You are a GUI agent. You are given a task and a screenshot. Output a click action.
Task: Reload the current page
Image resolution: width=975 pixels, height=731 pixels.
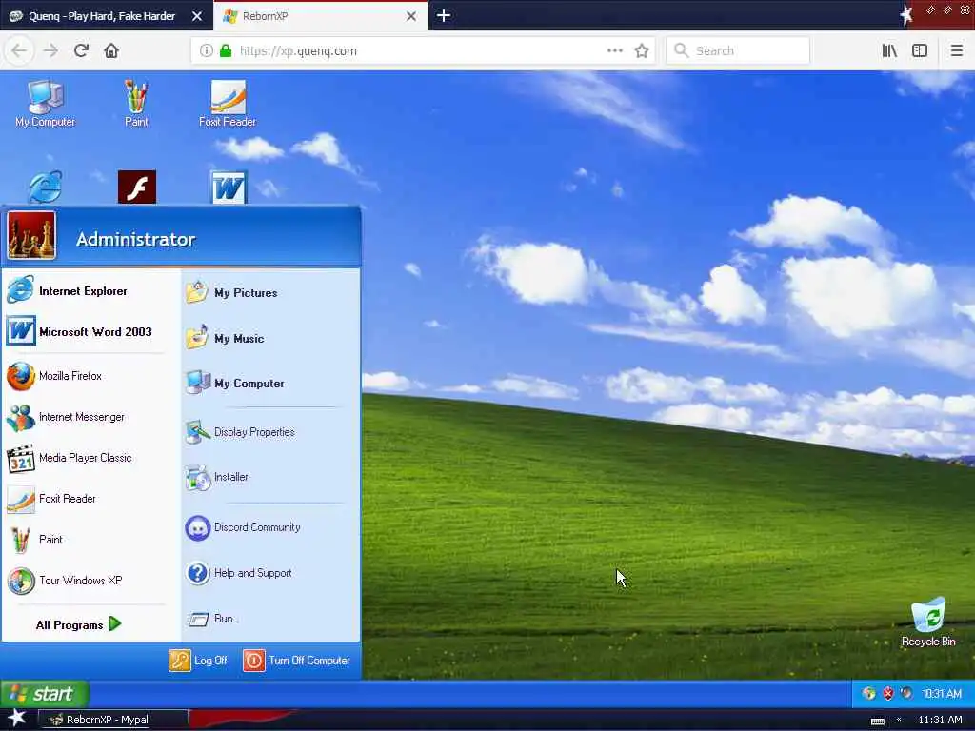[x=81, y=51]
